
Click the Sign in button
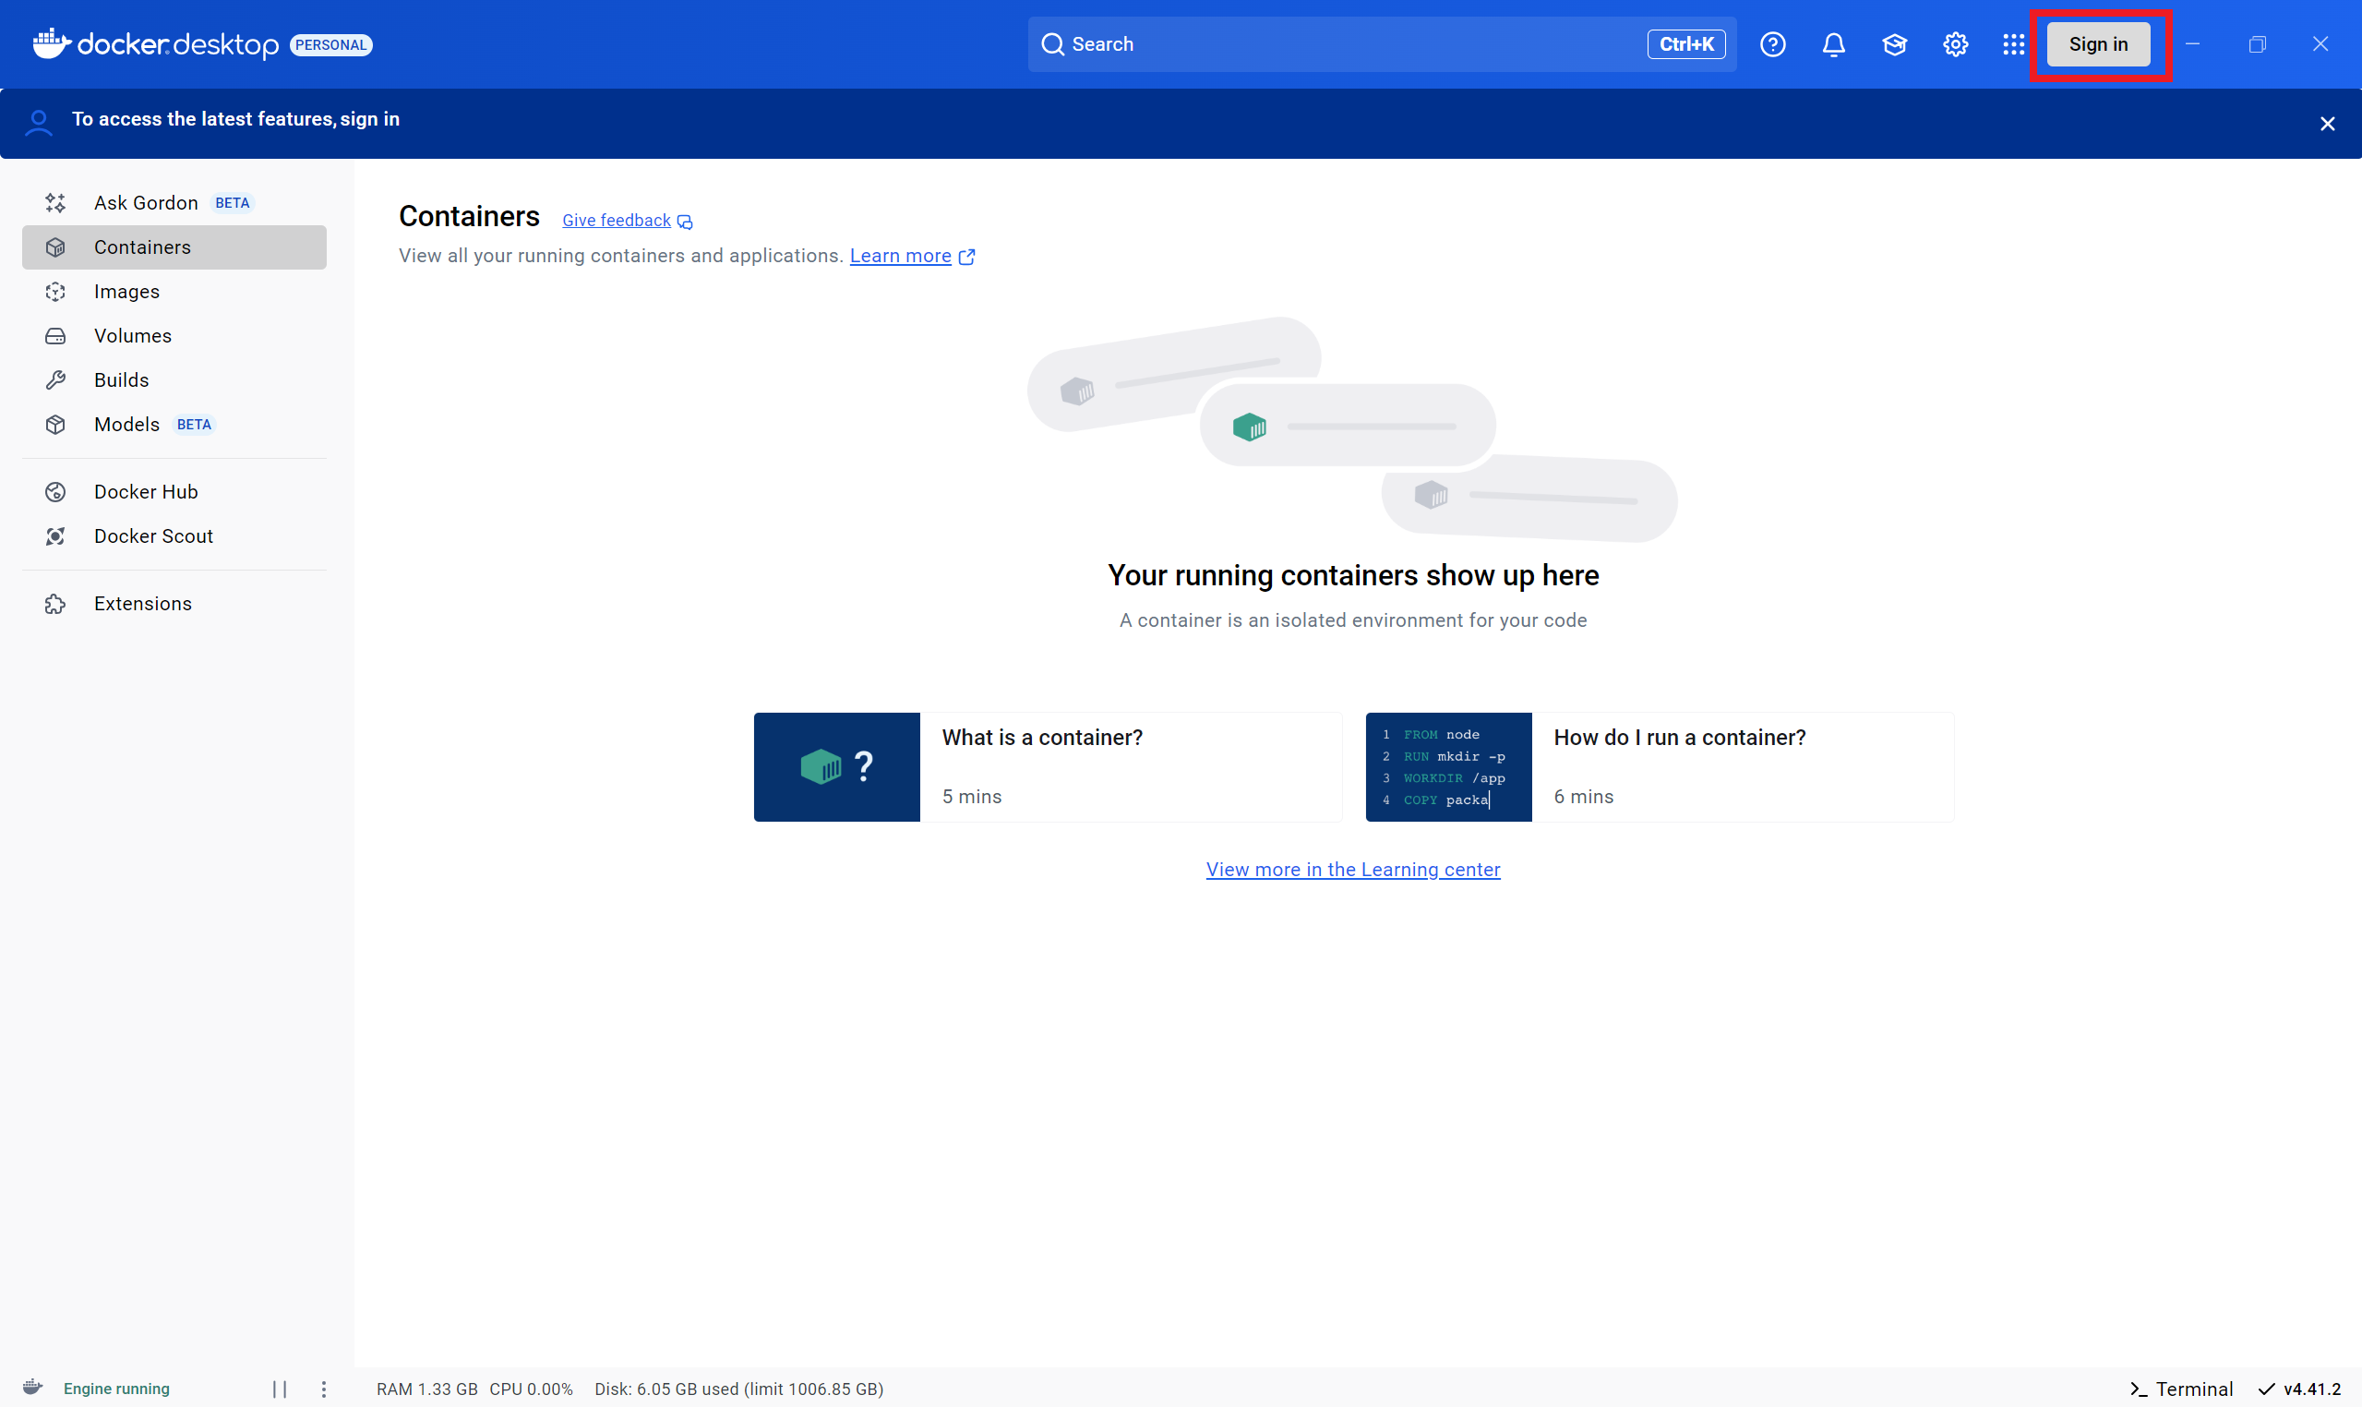point(2097,44)
